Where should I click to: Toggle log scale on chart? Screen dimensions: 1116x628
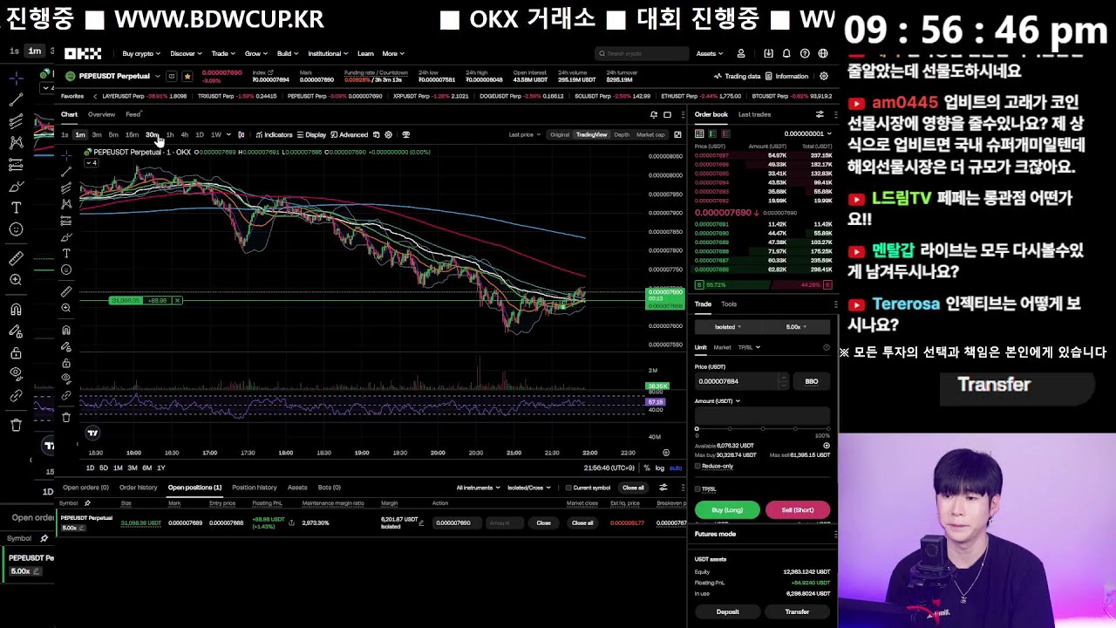(660, 468)
